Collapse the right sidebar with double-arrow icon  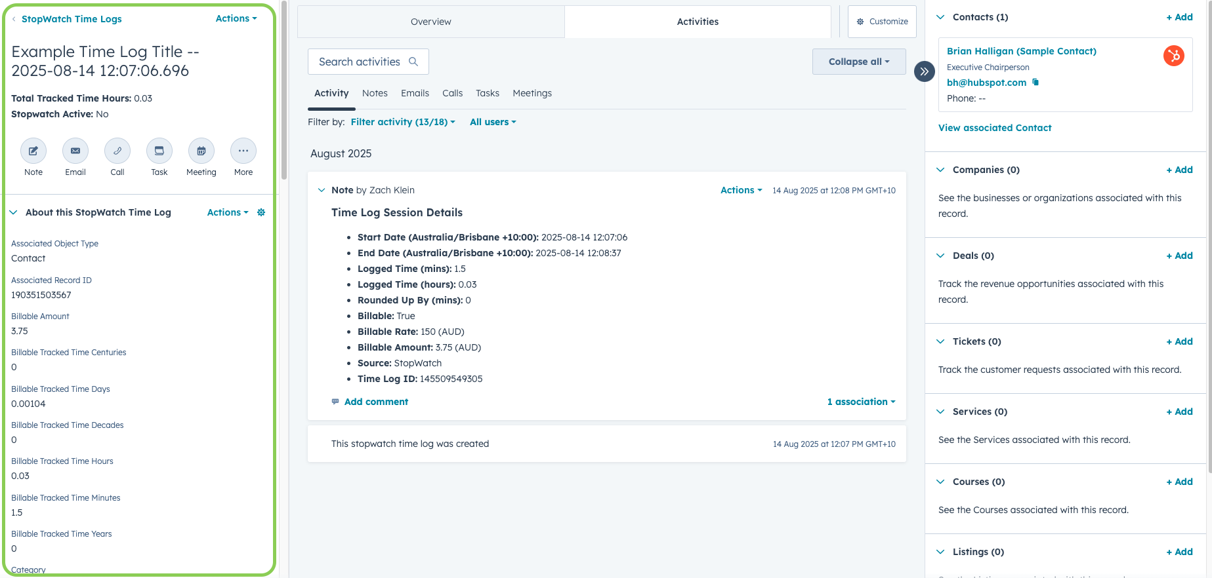pyautogui.click(x=925, y=71)
